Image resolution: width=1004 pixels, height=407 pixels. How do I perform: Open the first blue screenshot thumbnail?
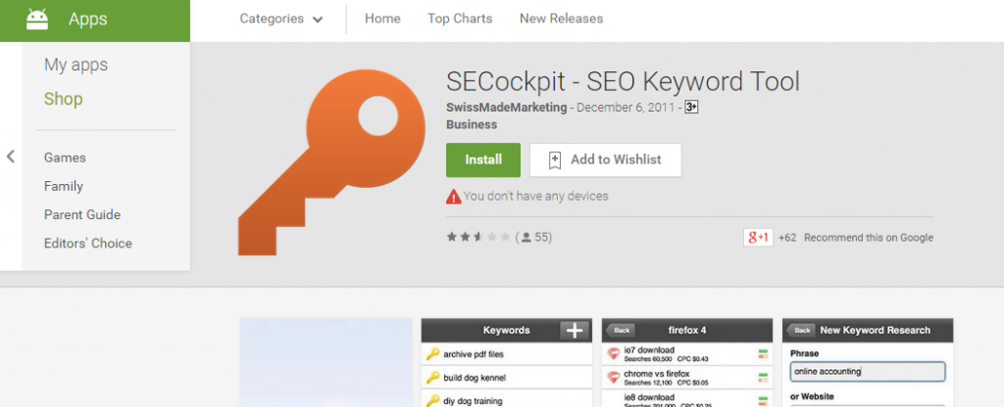tap(326, 362)
